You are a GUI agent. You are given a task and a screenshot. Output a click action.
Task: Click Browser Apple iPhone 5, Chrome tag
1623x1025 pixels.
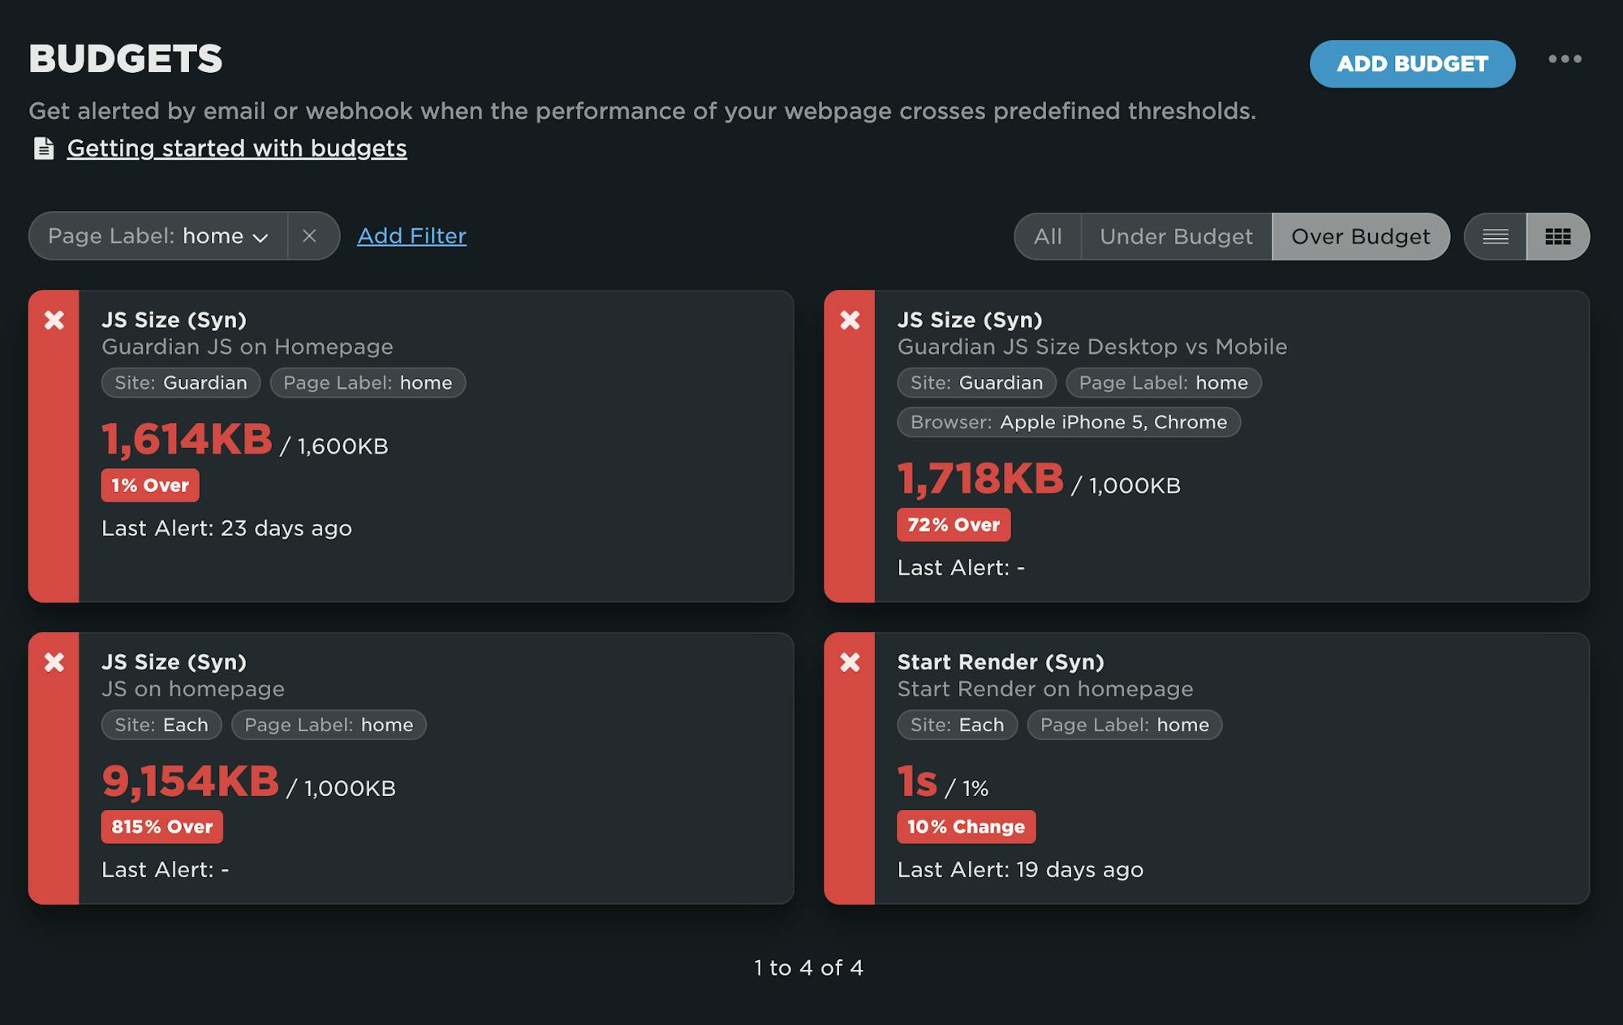point(1068,422)
